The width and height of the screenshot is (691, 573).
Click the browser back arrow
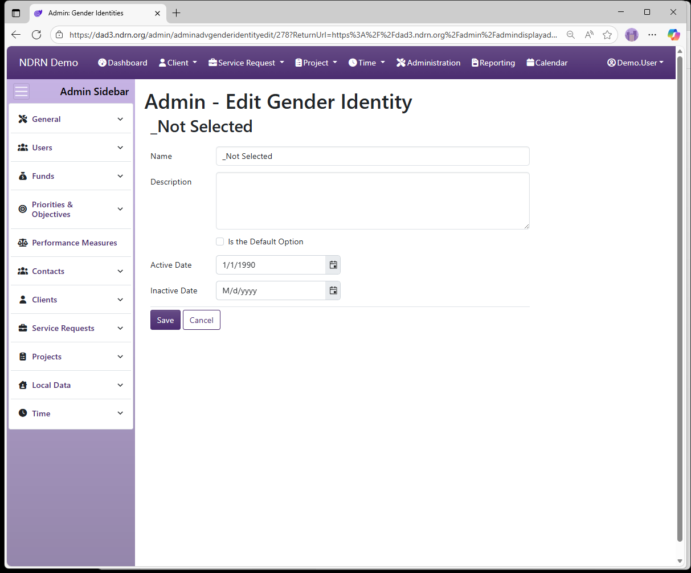coord(16,35)
